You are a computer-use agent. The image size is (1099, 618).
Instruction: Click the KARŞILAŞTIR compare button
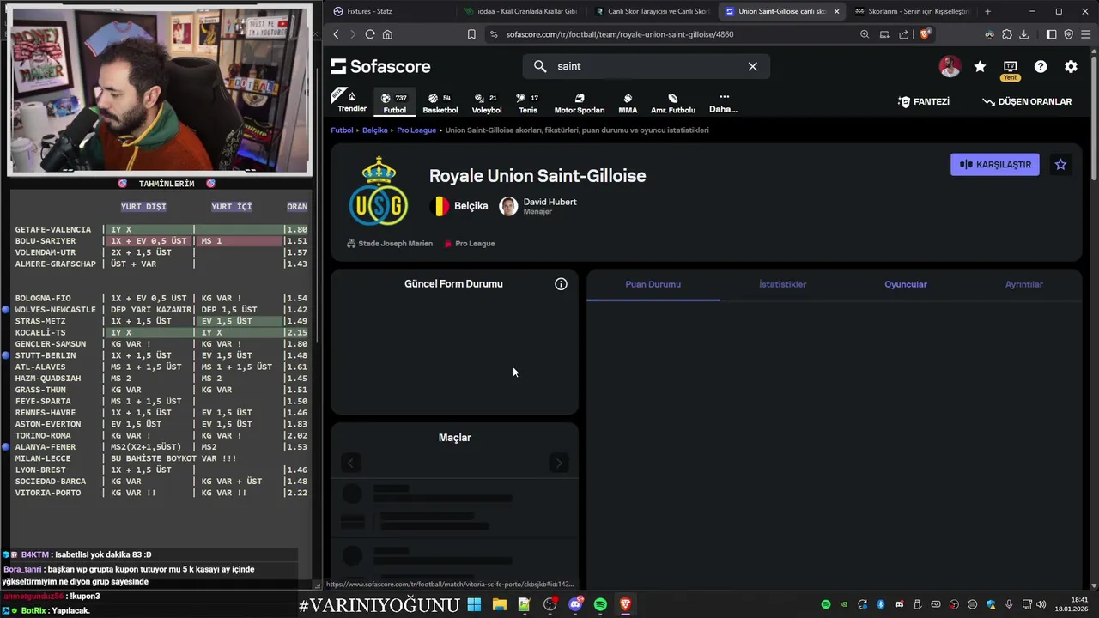click(995, 164)
